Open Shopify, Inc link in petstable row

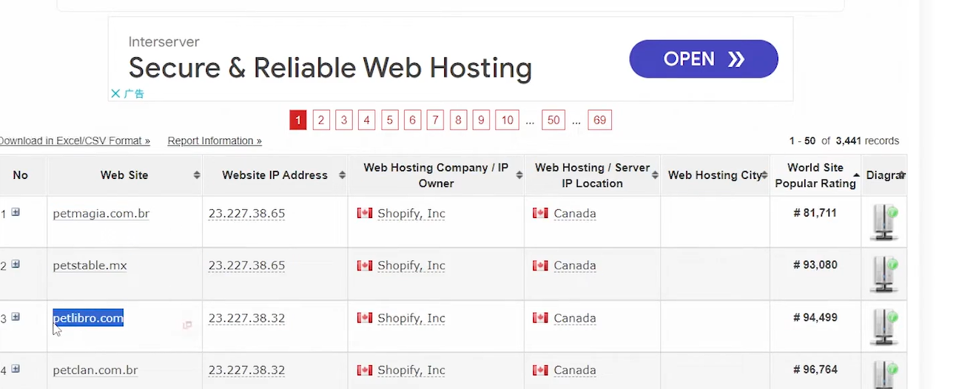(411, 265)
